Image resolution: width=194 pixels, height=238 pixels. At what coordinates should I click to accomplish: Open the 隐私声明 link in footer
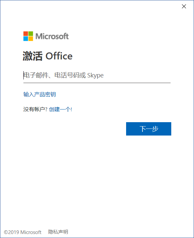(58, 232)
